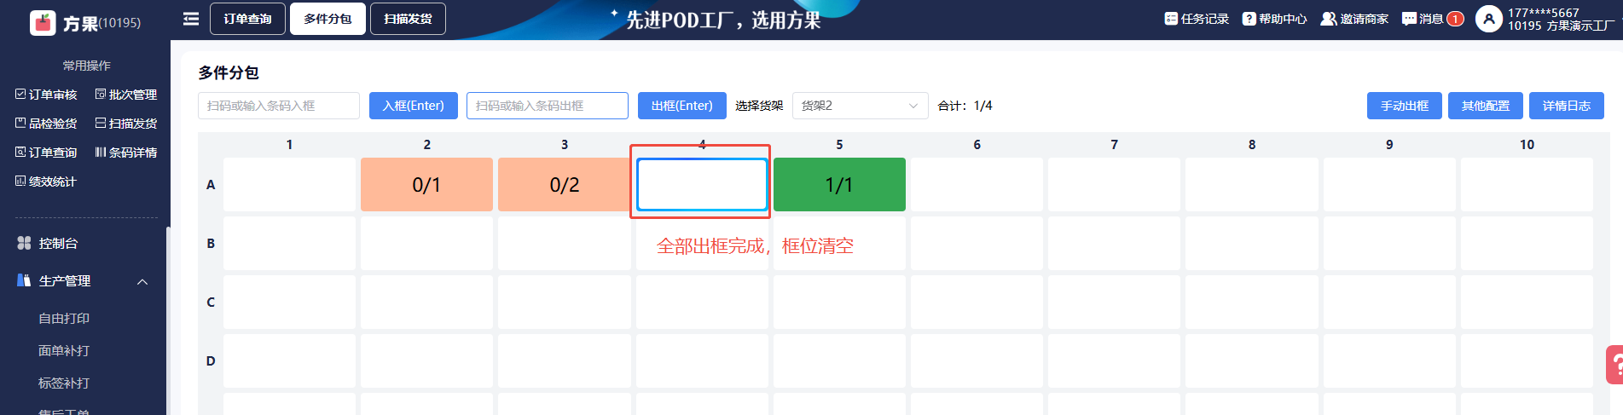Collapse the 生产管理 menu section
This screenshot has height=415, width=1623.
[x=142, y=281]
